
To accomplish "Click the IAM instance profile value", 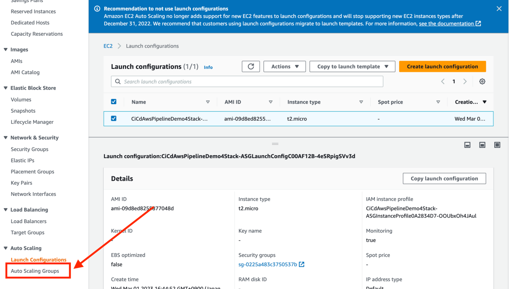I will [x=421, y=212].
